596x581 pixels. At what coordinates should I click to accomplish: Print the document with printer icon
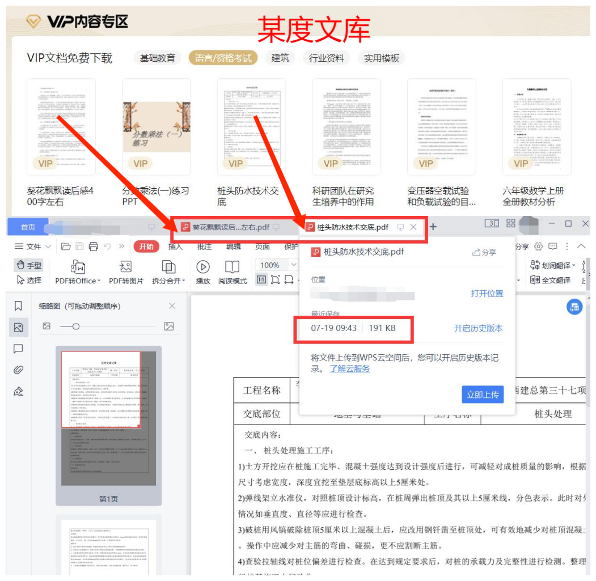(93, 247)
